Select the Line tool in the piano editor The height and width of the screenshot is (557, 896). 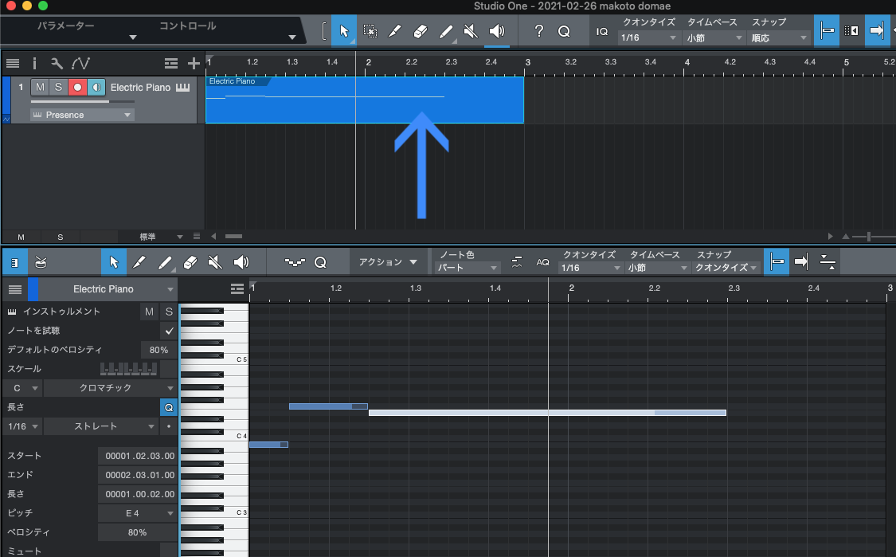click(165, 262)
